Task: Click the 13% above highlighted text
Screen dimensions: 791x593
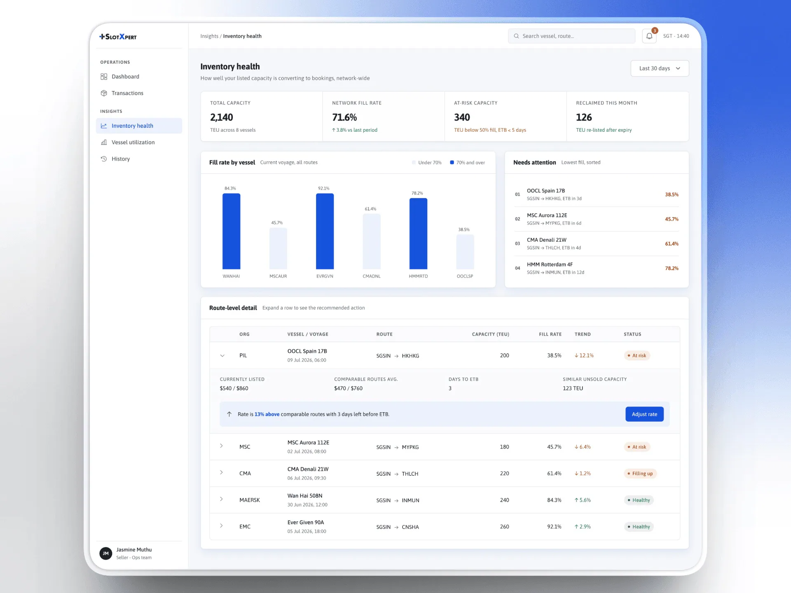Action: click(x=267, y=414)
